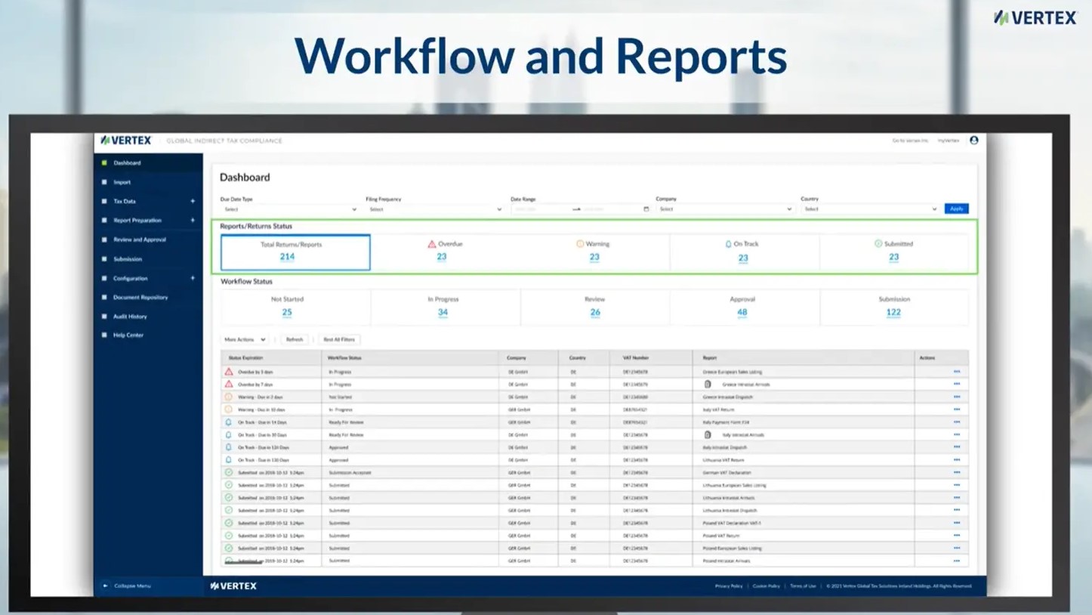This screenshot has width=1092, height=615.
Task: Open the user account icon at top right
Action: (x=974, y=140)
